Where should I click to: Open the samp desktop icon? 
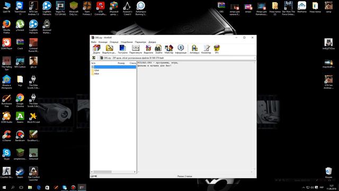[x=328, y=7]
